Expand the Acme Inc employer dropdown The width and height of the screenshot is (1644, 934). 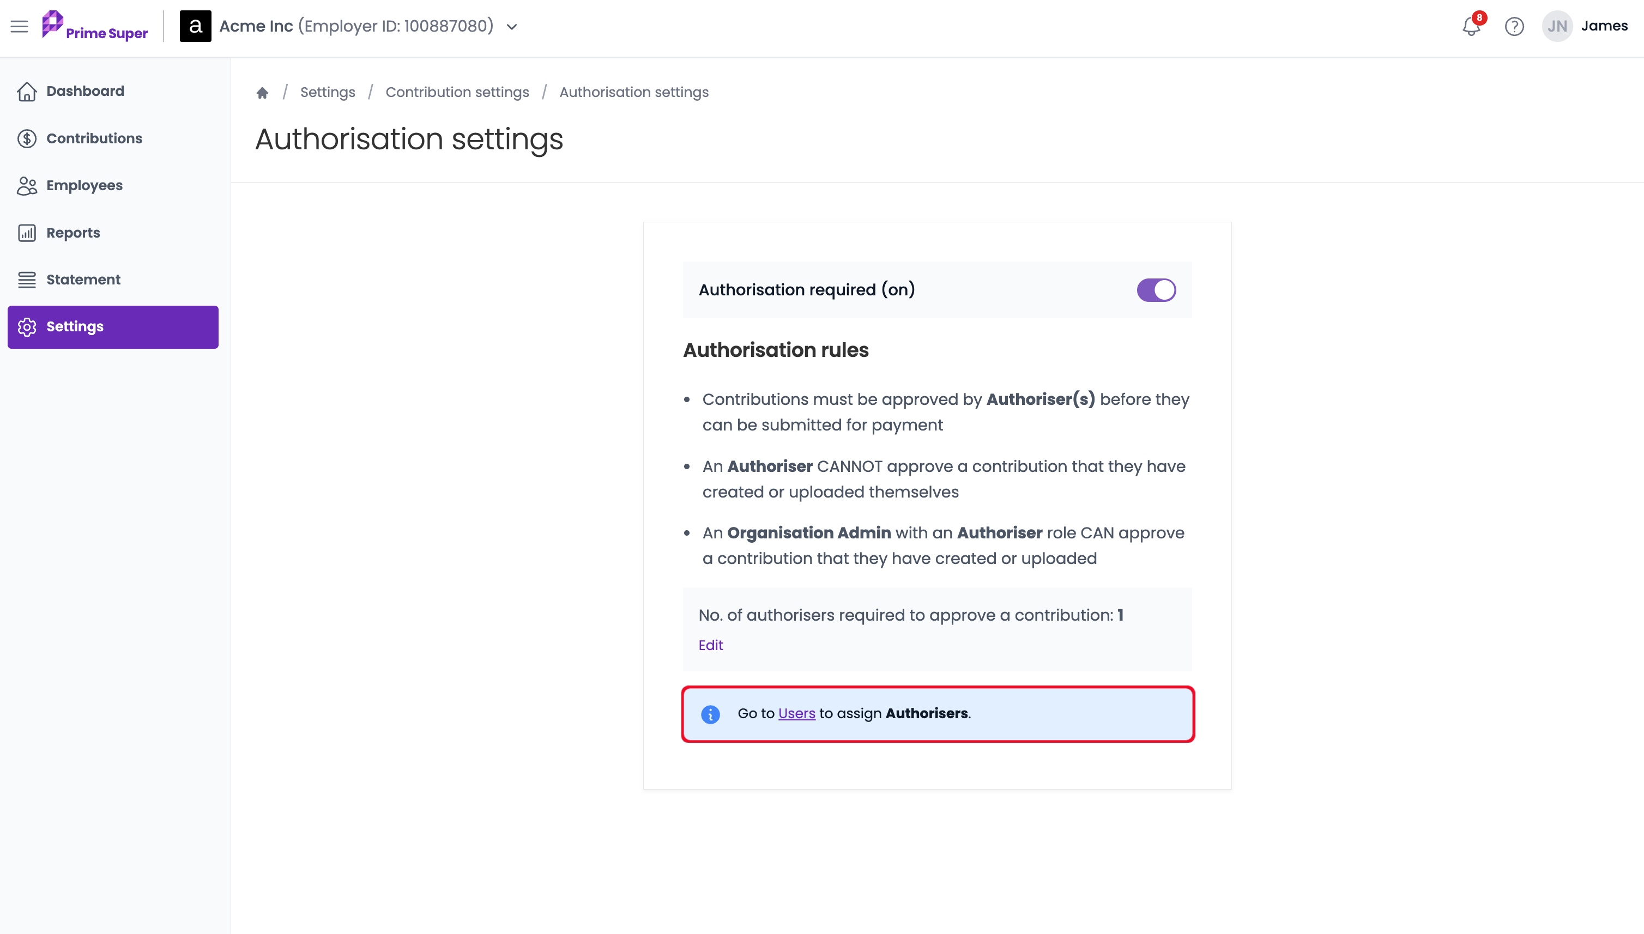click(x=511, y=26)
